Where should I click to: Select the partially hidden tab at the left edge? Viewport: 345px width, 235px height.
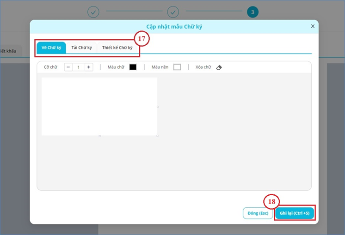pos(8,51)
